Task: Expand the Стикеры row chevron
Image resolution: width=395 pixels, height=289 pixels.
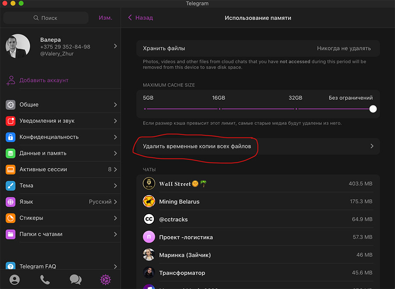Action: 115,218
